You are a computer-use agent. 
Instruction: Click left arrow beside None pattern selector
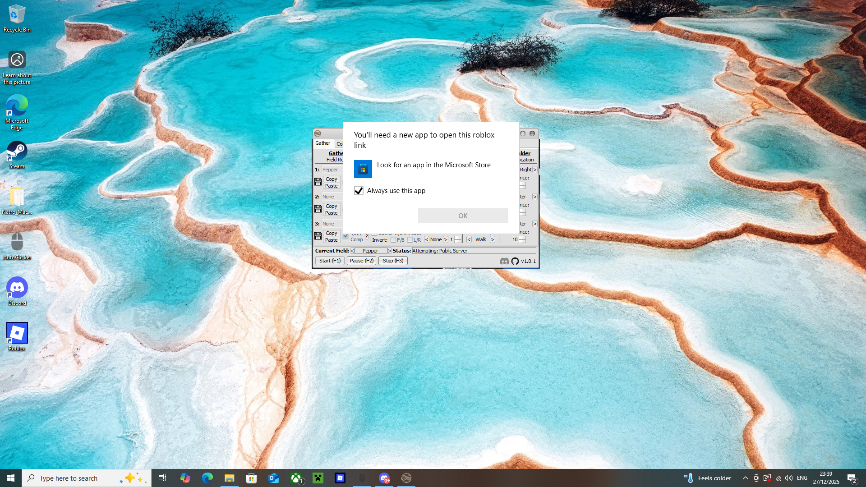(x=426, y=239)
